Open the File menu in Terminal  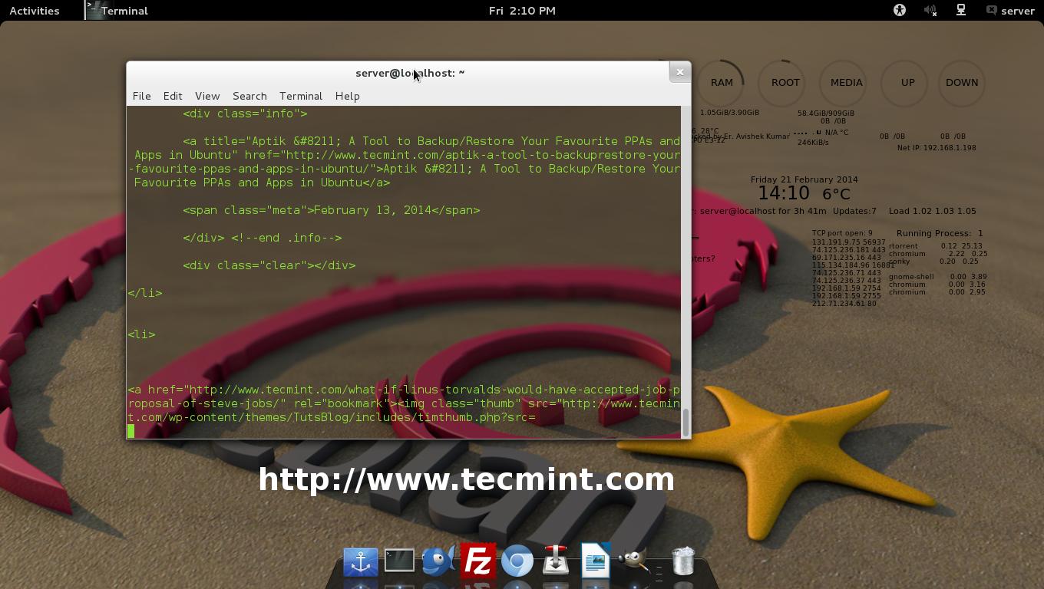[141, 96]
